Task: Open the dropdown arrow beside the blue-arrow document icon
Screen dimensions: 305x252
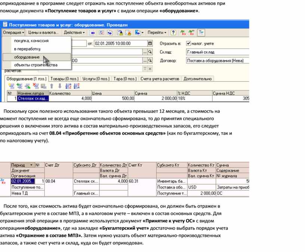Action: click(x=142, y=33)
